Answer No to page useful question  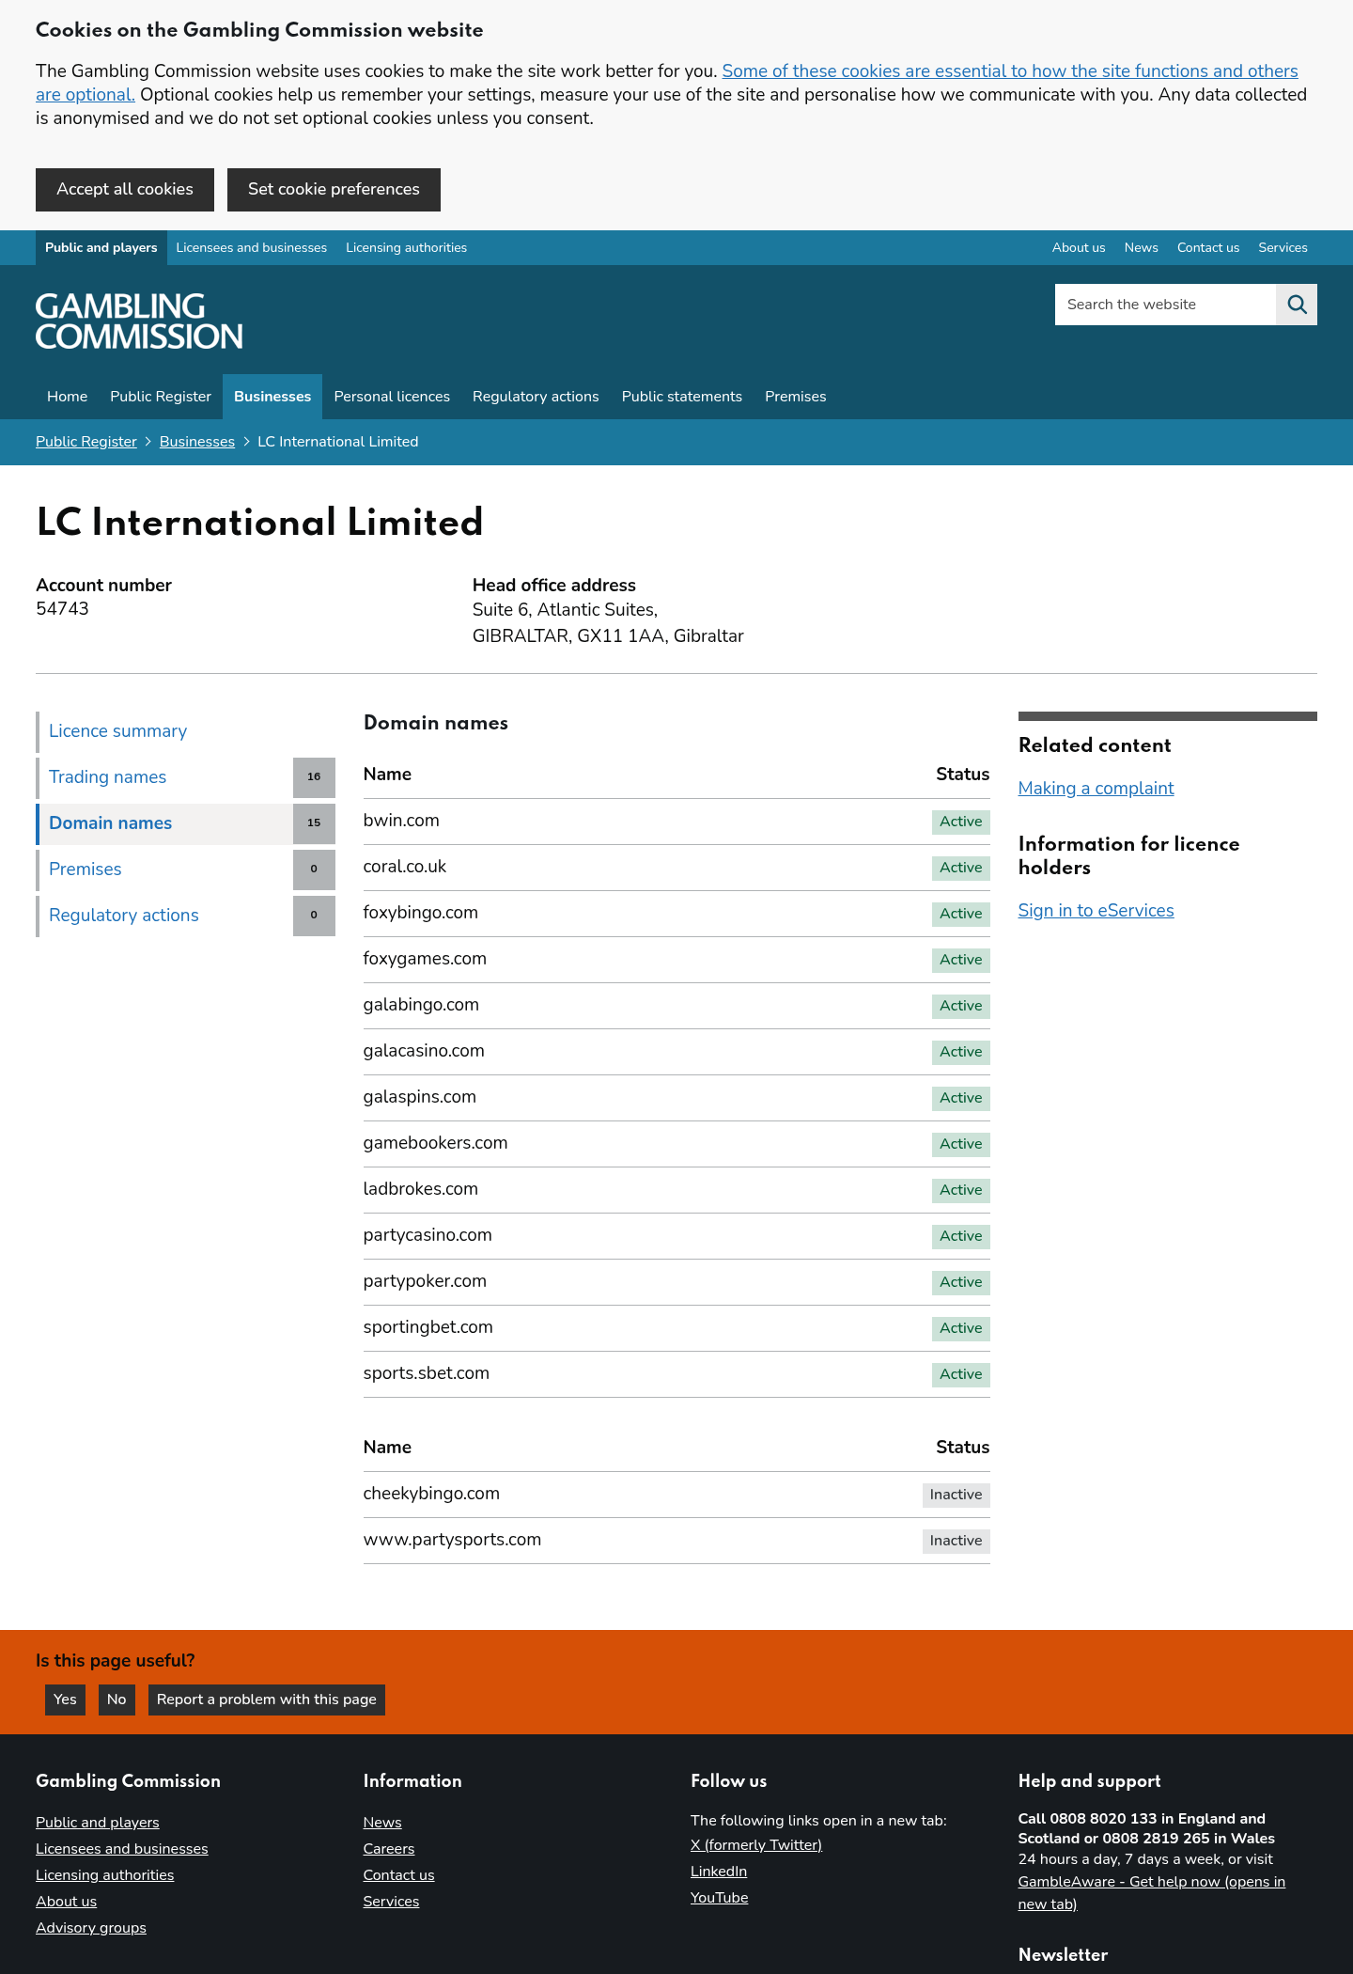(x=117, y=1700)
